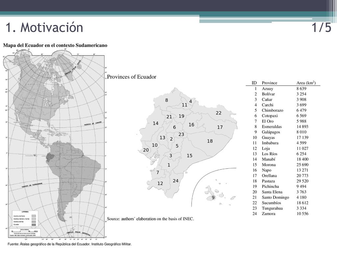Click province label 14 on the Ecuador map
The height and width of the screenshot is (253, 337).
point(156,124)
